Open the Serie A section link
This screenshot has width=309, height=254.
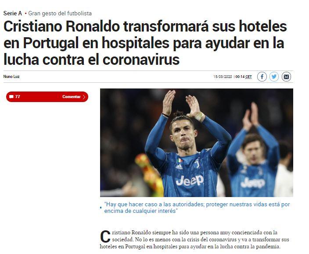pos(13,14)
